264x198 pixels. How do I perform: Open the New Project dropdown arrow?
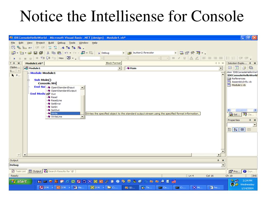(x=17, y=53)
